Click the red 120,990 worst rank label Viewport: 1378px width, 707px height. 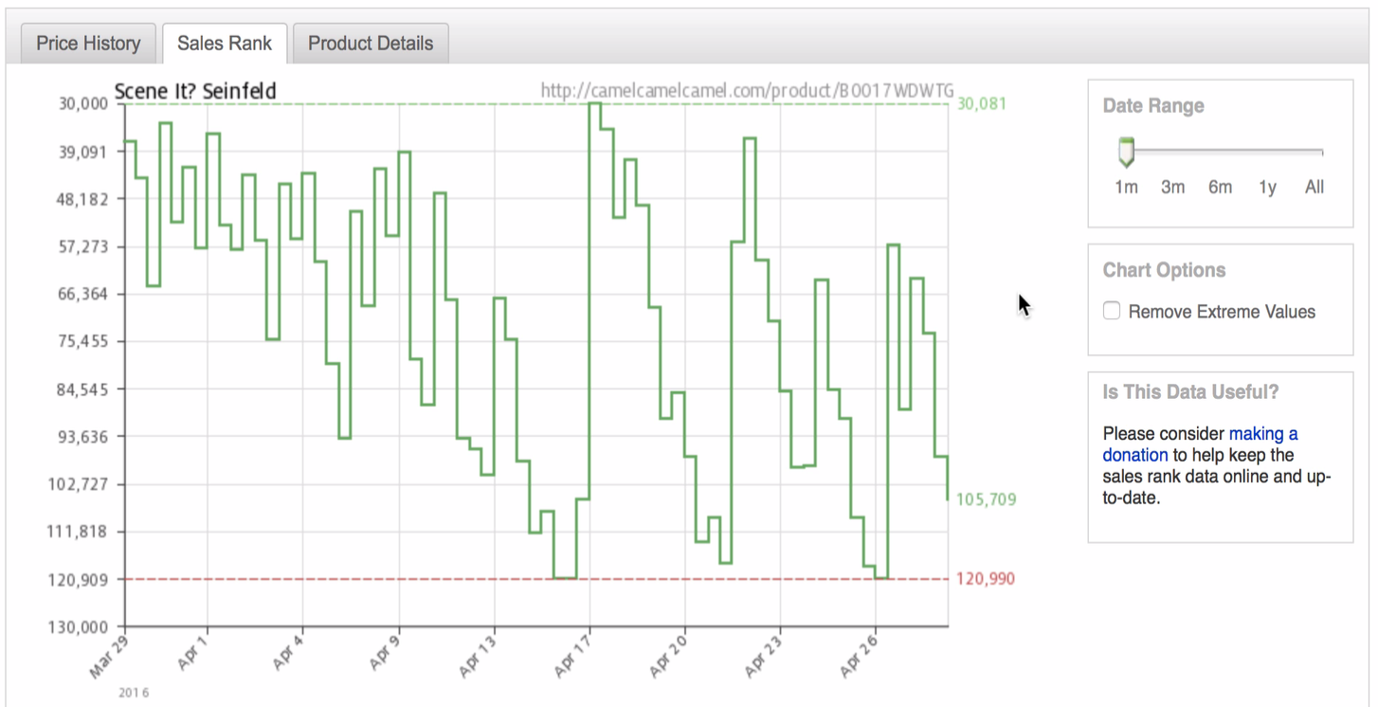click(986, 578)
